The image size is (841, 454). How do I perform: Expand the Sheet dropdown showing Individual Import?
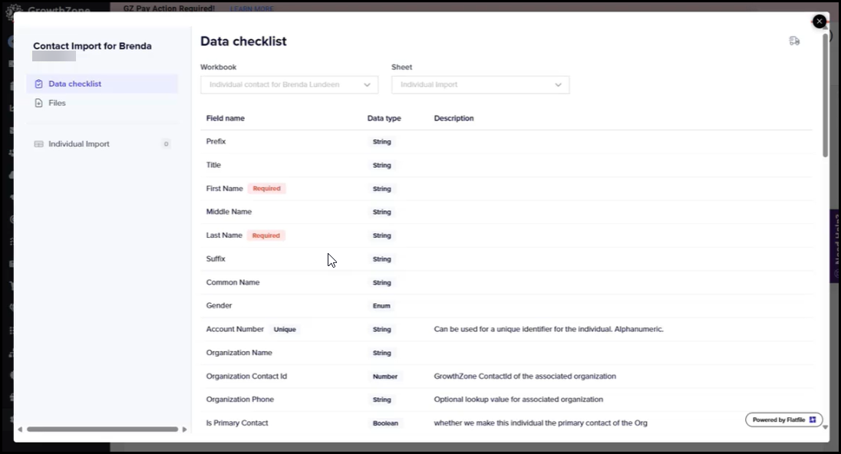pos(480,85)
